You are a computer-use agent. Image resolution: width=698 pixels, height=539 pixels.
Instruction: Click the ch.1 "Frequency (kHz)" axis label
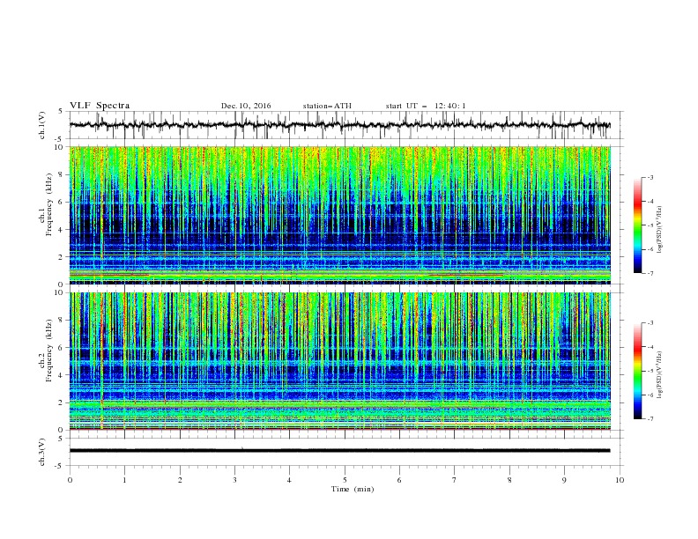coord(50,204)
